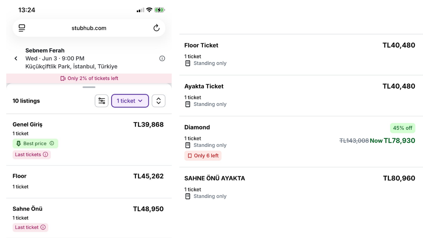Click the TL80,960 price
This screenshot has width=423, height=238.
coord(399,178)
